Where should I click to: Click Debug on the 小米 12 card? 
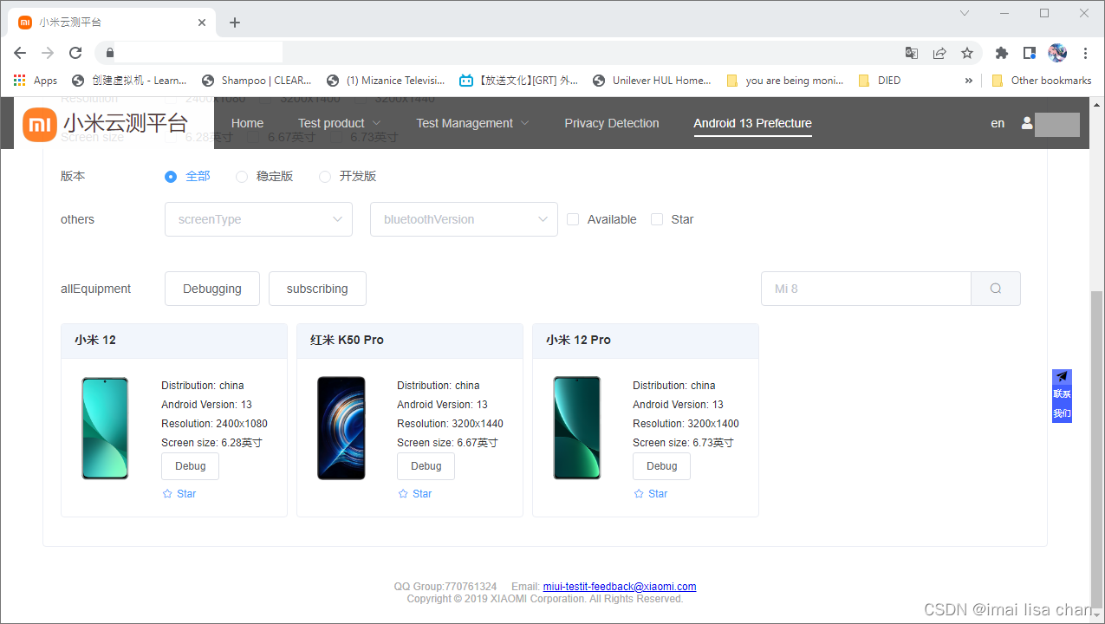pyautogui.click(x=191, y=466)
